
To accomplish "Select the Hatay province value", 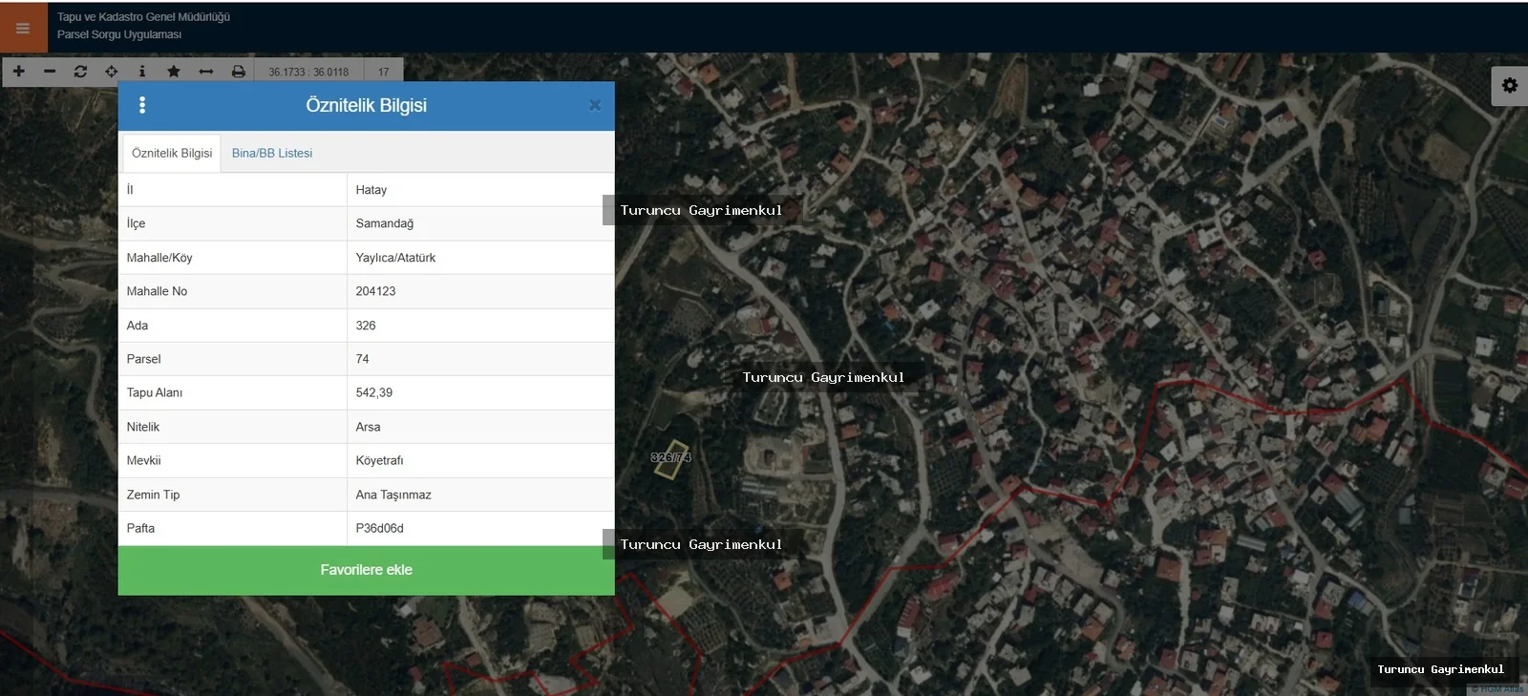I will (371, 190).
